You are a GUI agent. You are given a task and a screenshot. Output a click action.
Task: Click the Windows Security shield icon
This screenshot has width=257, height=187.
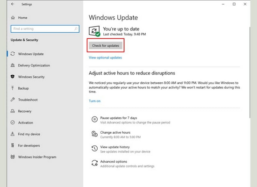13,77
